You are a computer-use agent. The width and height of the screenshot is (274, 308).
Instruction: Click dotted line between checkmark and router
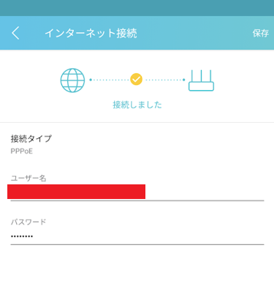click(165, 80)
